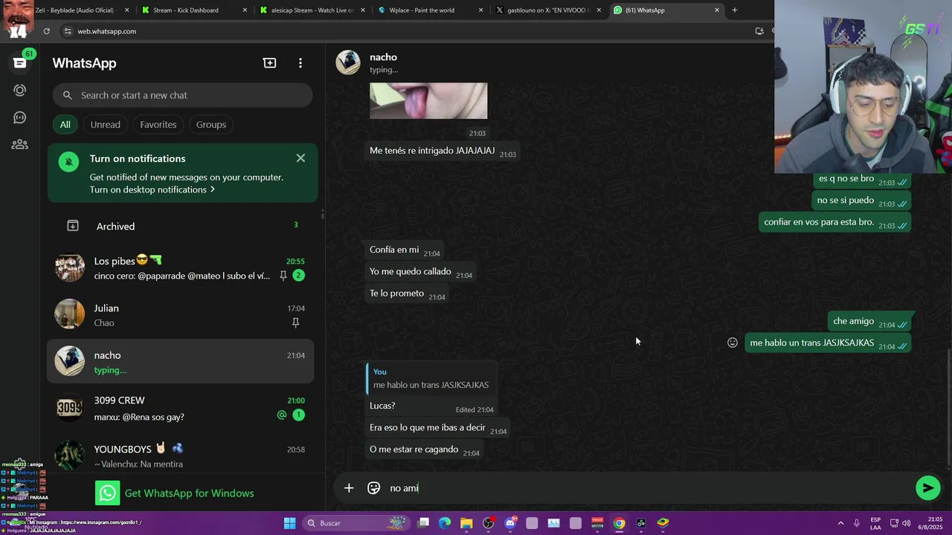Reload the web.whatsapp.com page
952x535 pixels.
click(46, 31)
